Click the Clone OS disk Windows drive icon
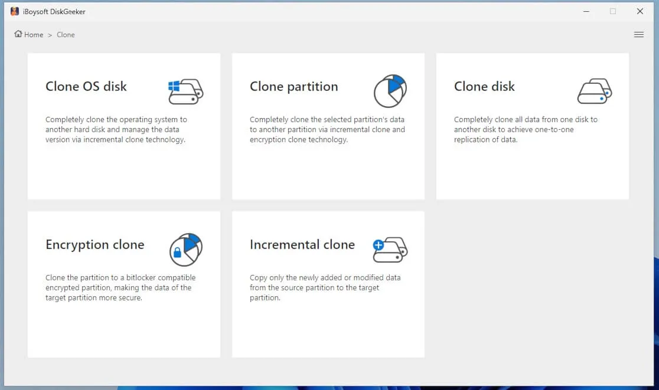 coord(186,91)
